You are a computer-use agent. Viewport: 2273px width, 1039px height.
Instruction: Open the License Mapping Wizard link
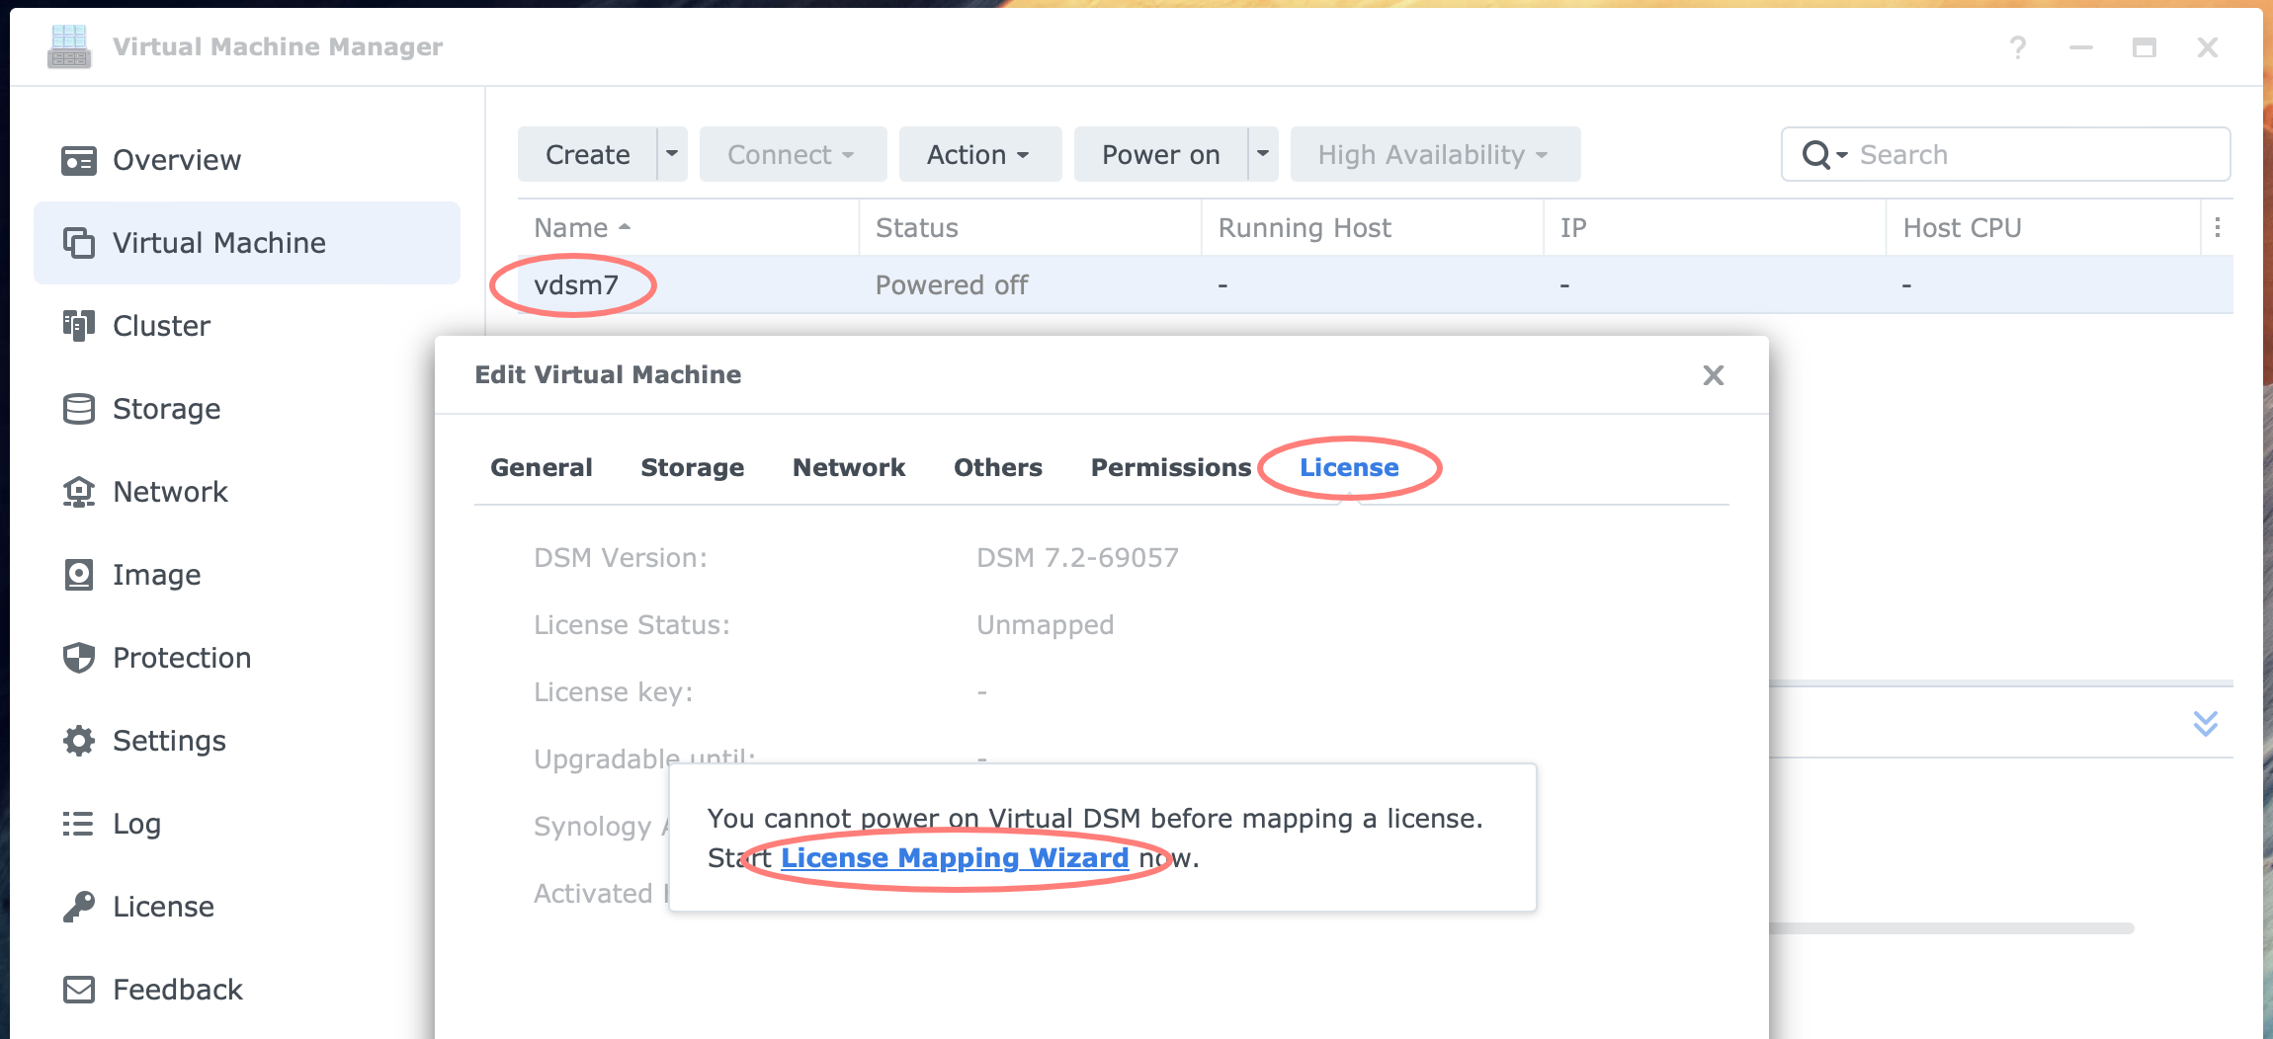pyautogui.click(x=955, y=857)
